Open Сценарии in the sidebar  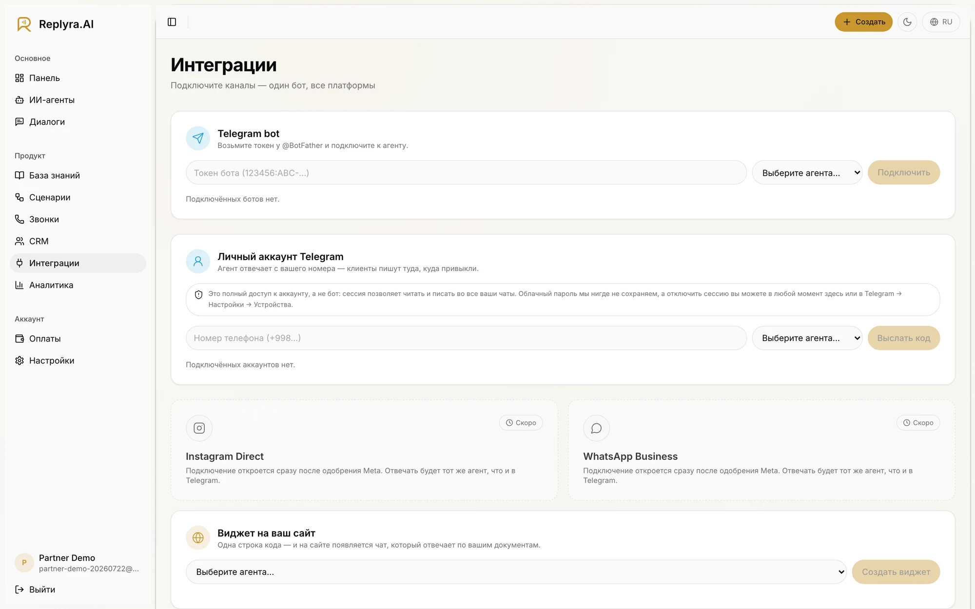tap(78, 197)
